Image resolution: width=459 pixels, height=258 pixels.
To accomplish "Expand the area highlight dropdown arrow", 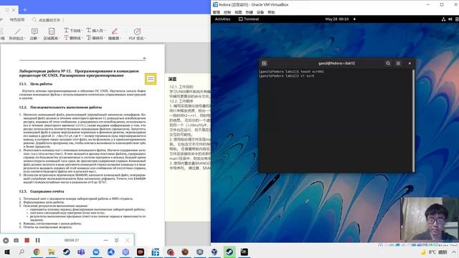I will (x=59, y=38).
